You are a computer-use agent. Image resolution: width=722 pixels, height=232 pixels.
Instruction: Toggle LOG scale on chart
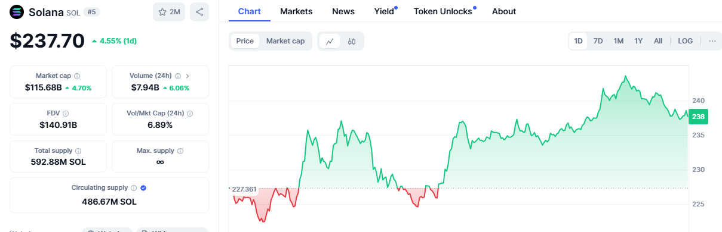pyautogui.click(x=686, y=41)
